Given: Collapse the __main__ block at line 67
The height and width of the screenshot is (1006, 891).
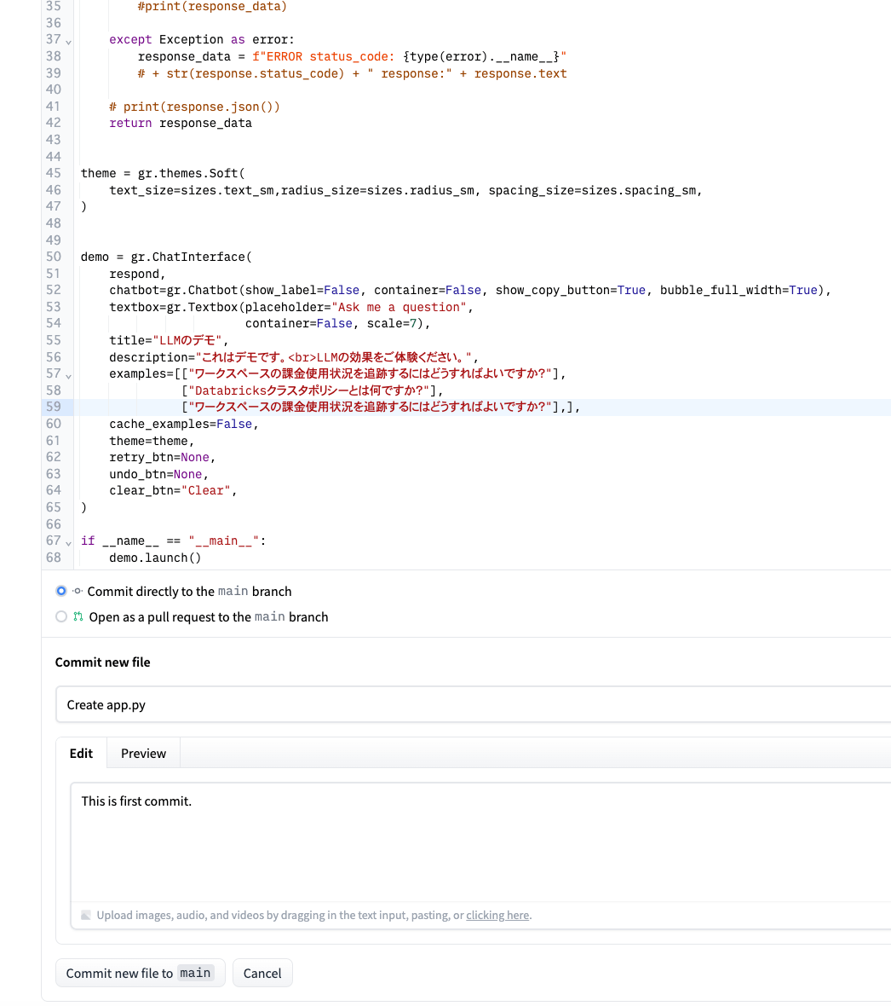Looking at the screenshot, I should click(68, 542).
